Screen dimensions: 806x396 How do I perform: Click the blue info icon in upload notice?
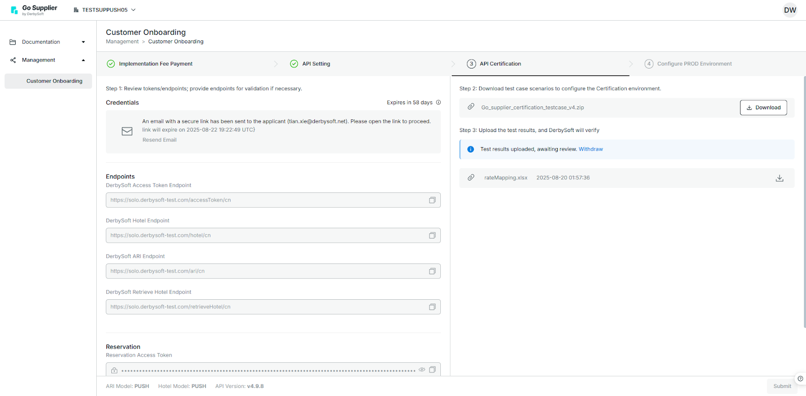471,149
